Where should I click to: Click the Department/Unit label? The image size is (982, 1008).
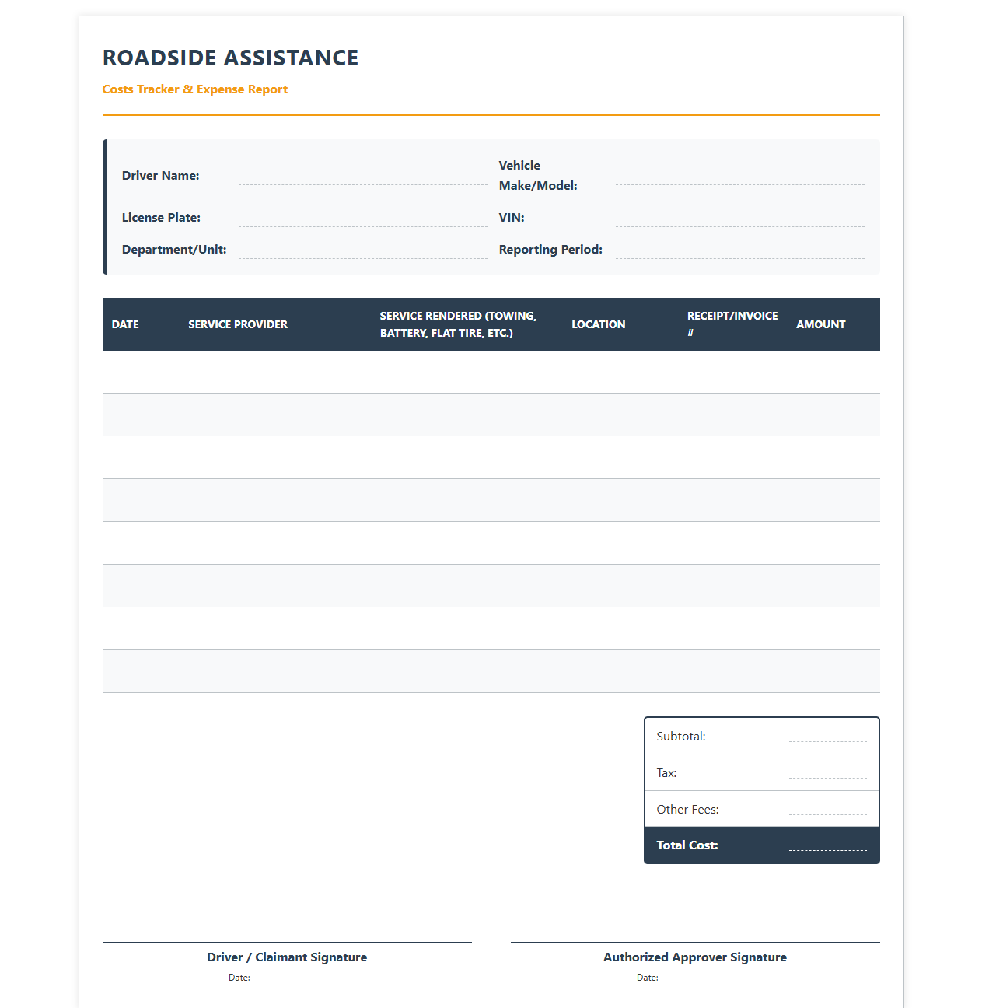(174, 250)
